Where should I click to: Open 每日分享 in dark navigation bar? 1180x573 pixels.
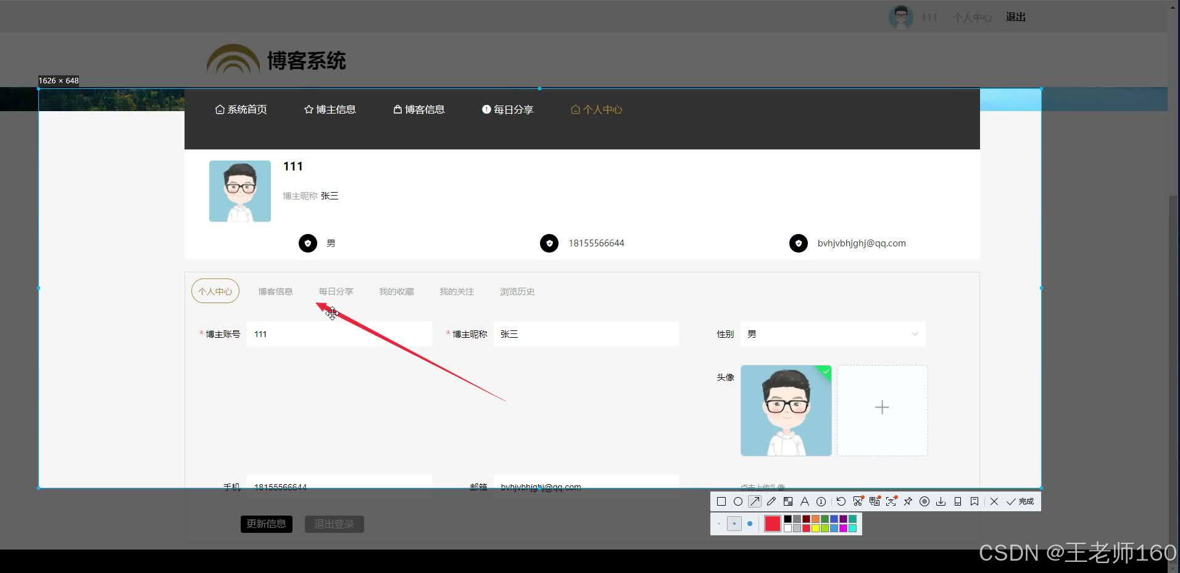coord(508,109)
